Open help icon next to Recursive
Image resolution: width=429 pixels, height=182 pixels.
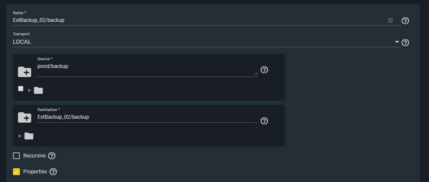click(x=52, y=156)
